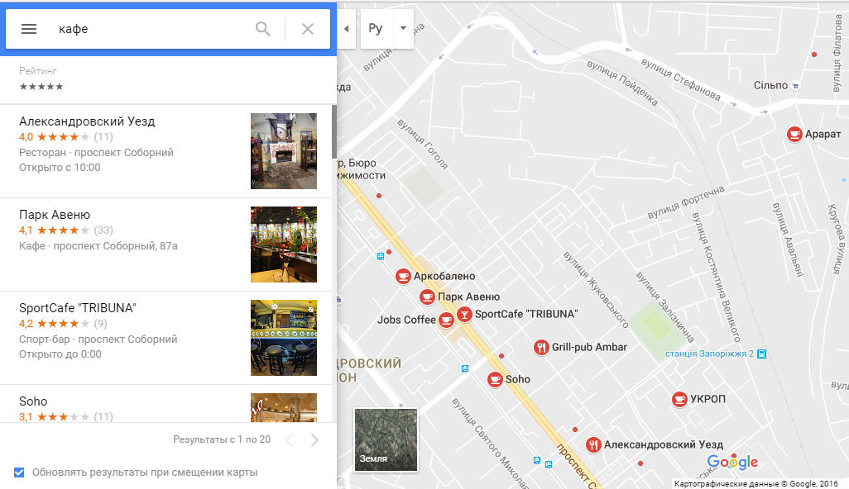The image size is (849, 489).
Task: Enable the update results when map moves checkbox
Action: click(x=18, y=472)
